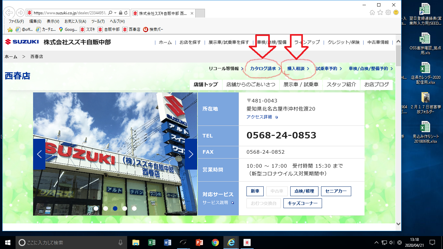The image size is (443, 249).
Task: Click the refresh icon in address bar
Action: click(x=126, y=13)
